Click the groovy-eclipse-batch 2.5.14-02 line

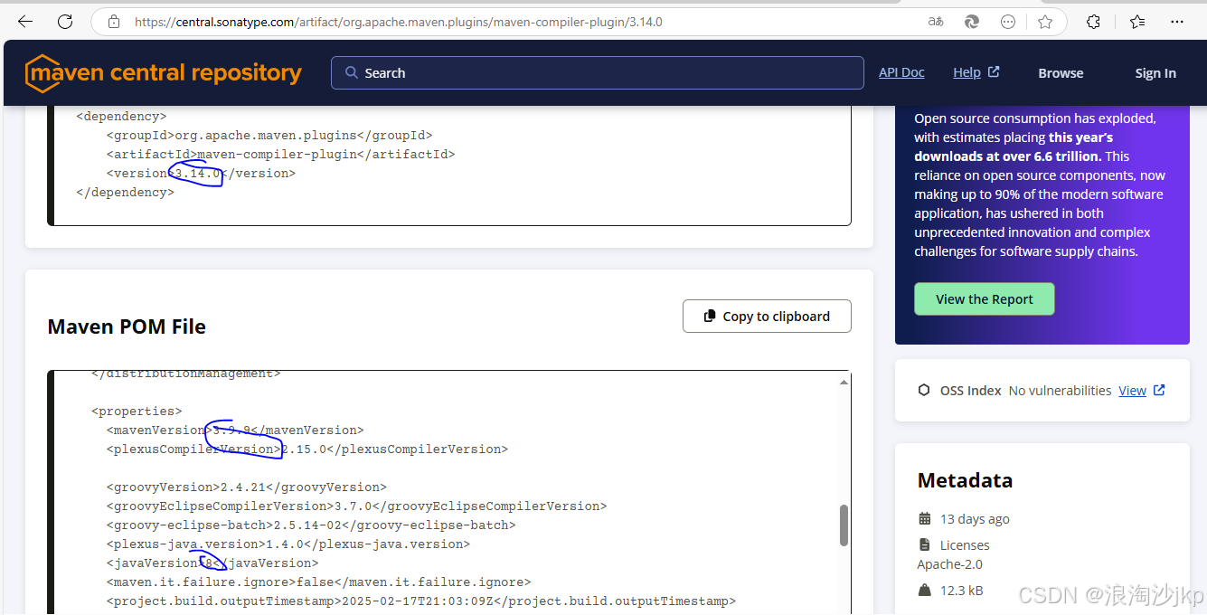311,525
